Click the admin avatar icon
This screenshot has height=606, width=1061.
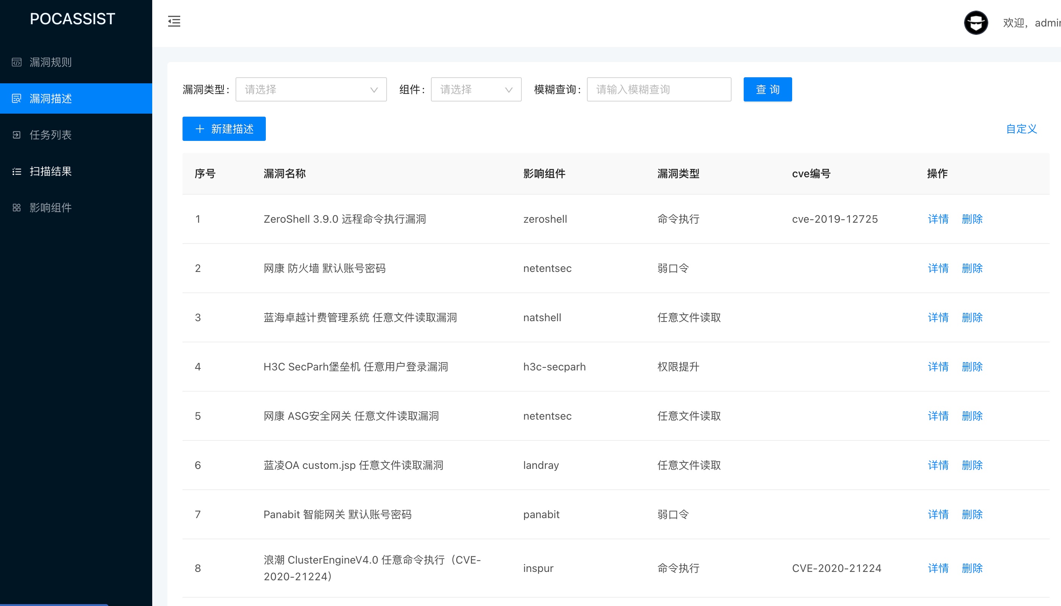coord(976,23)
